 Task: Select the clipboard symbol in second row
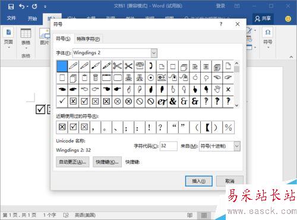pyautogui.click(x=84, y=78)
